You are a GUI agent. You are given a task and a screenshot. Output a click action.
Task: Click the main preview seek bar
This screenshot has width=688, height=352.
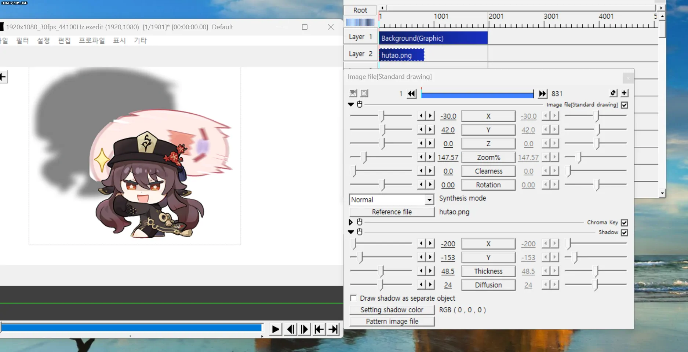pyautogui.click(x=131, y=327)
